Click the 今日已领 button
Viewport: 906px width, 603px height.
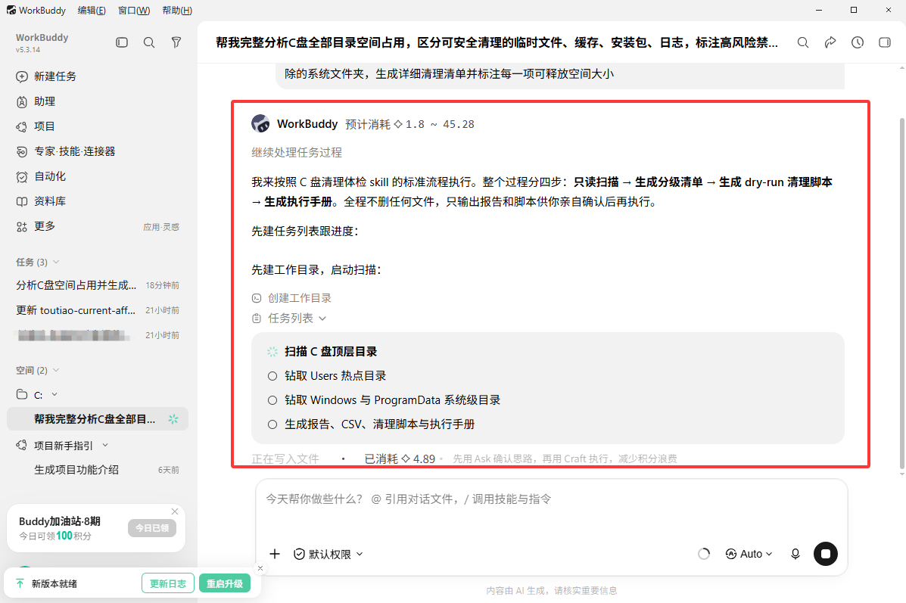coord(152,528)
